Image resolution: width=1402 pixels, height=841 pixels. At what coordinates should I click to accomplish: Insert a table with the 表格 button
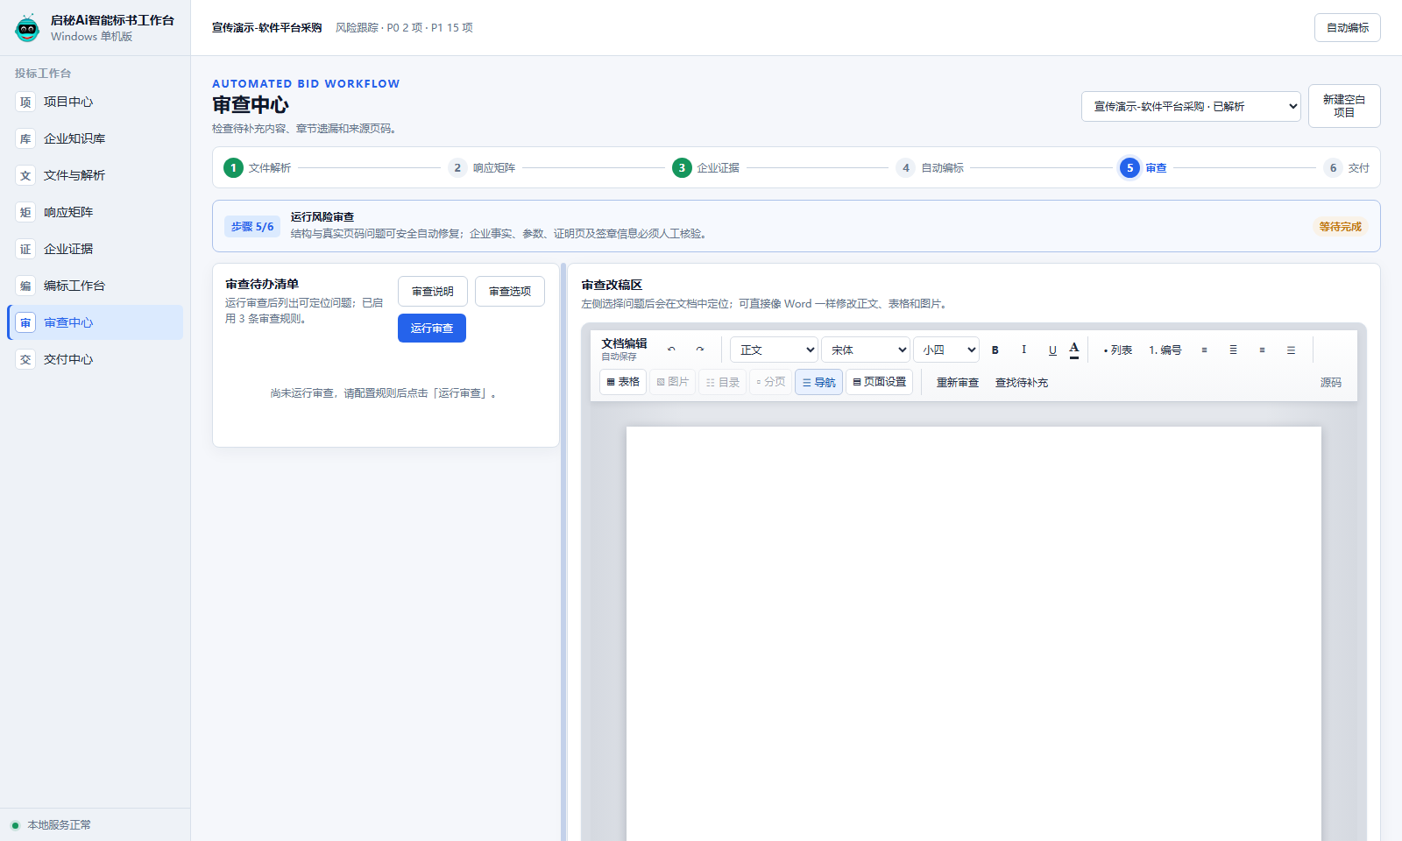(x=623, y=382)
